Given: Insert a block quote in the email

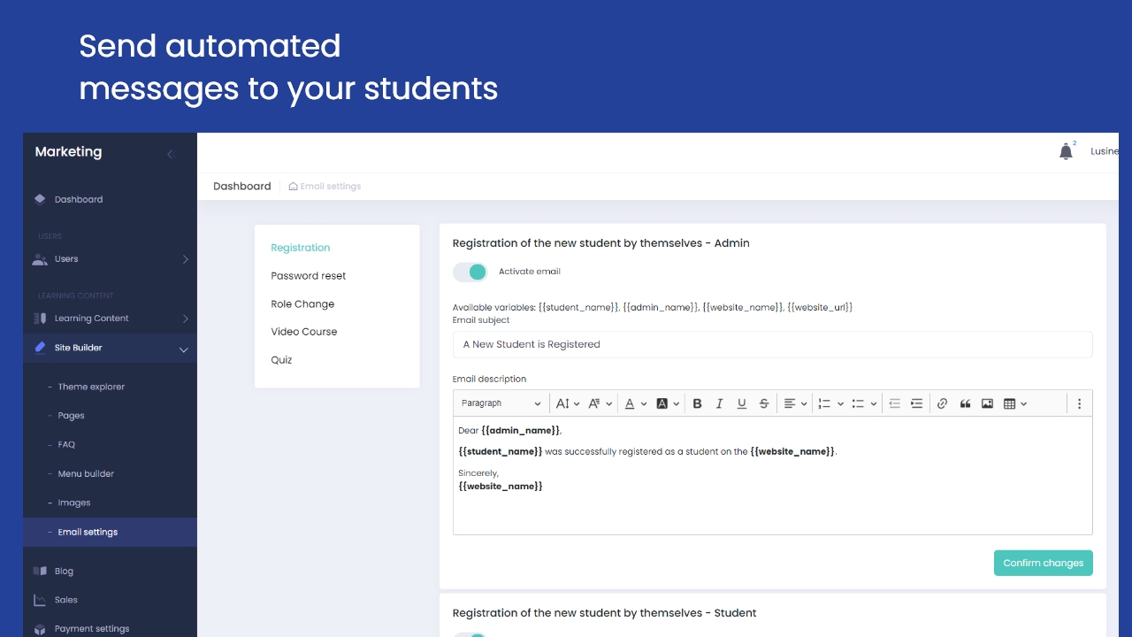Looking at the screenshot, I should tap(965, 403).
